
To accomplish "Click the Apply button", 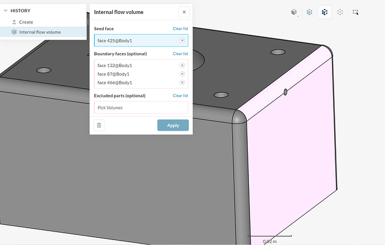I will pos(173,125).
